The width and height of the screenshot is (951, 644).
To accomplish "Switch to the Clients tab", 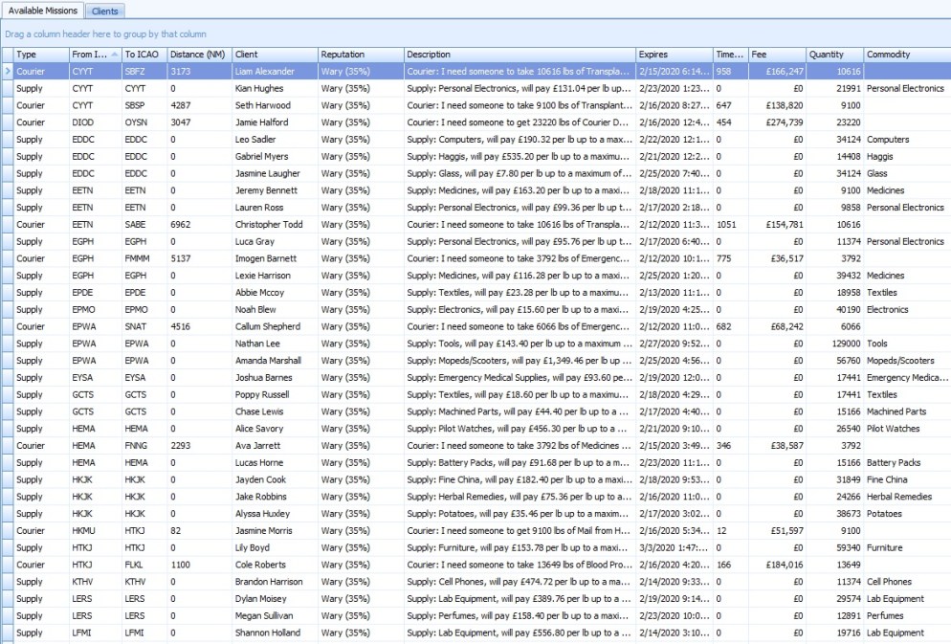I will pos(105,11).
